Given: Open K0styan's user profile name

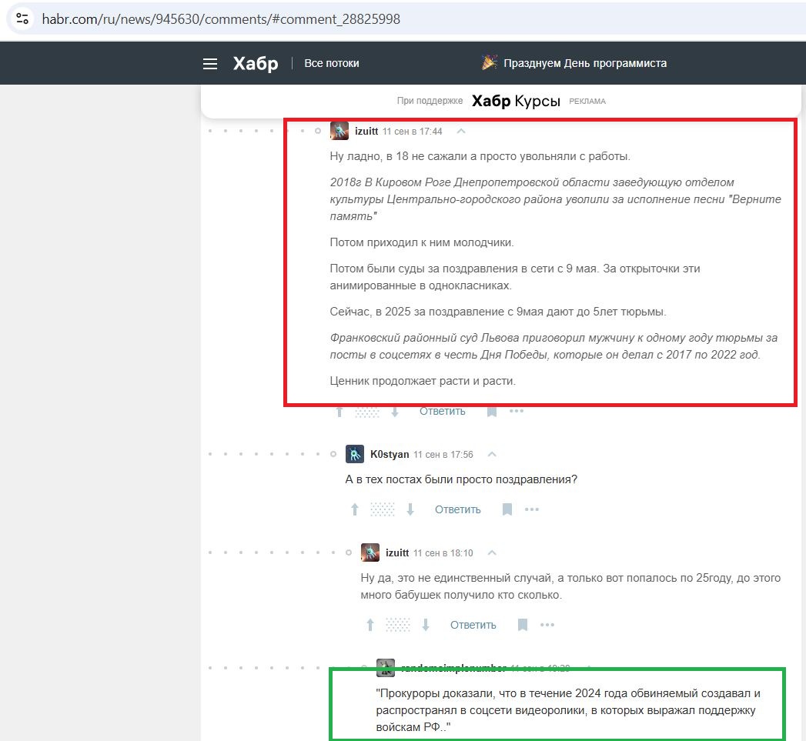Looking at the screenshot, I should tap(390, 454).
